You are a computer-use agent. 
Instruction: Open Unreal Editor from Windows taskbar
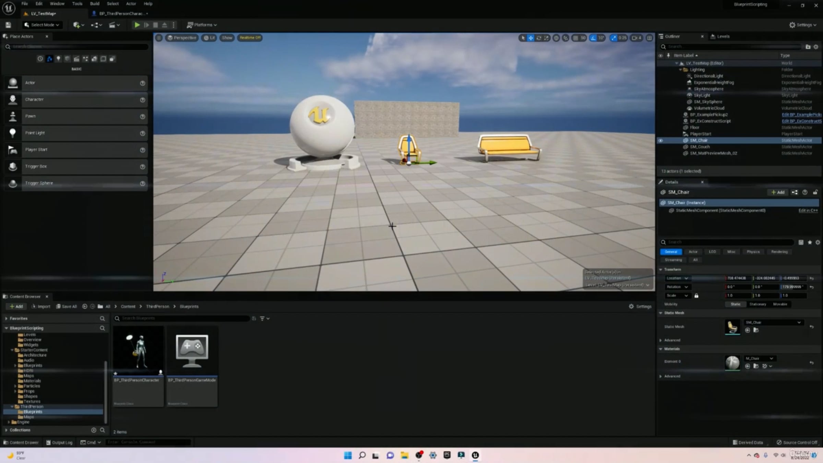pyautogui.click(x=475, y=455)
